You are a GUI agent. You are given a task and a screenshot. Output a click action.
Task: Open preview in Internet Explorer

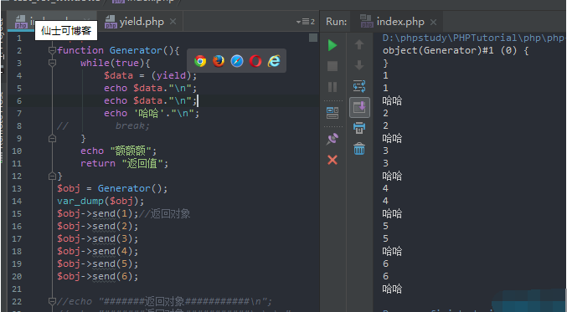coord(274,61)
